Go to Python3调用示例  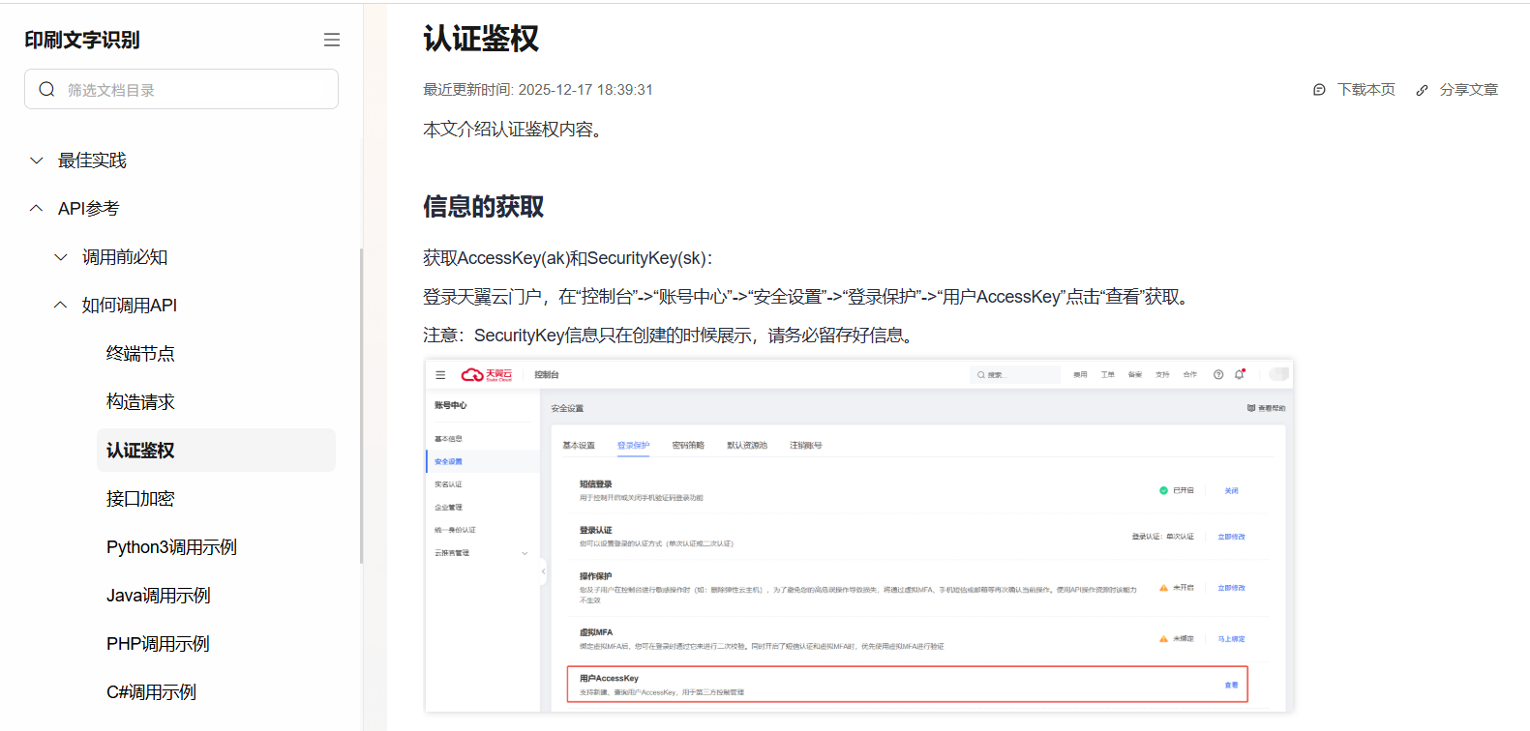tap(171, 547)
